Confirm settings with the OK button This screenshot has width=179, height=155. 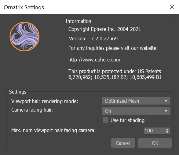[155, 143]
